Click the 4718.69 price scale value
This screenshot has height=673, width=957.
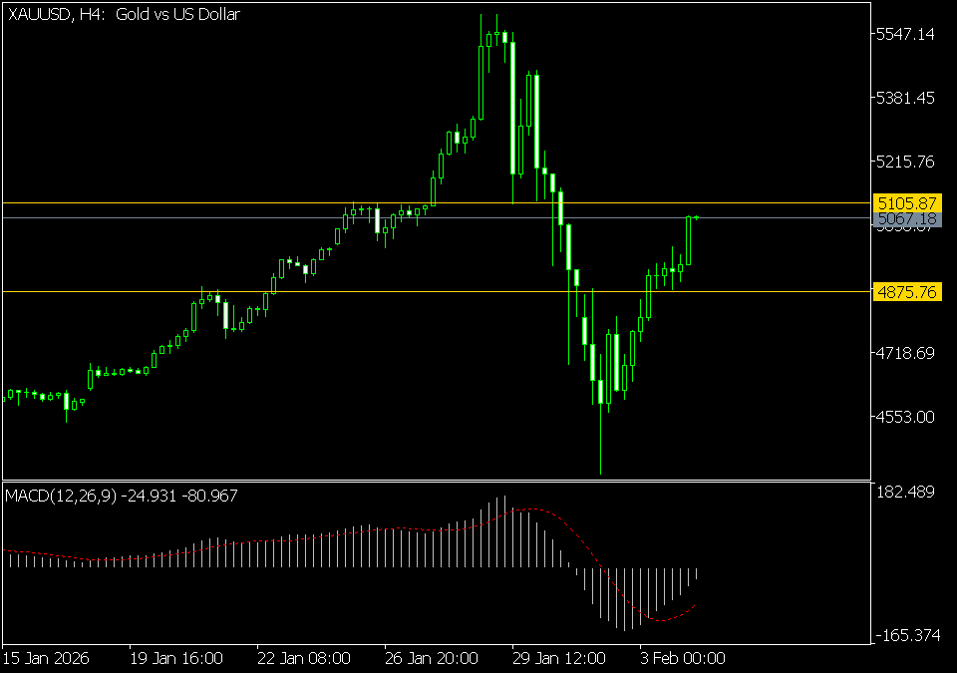(x=904, y=353)
